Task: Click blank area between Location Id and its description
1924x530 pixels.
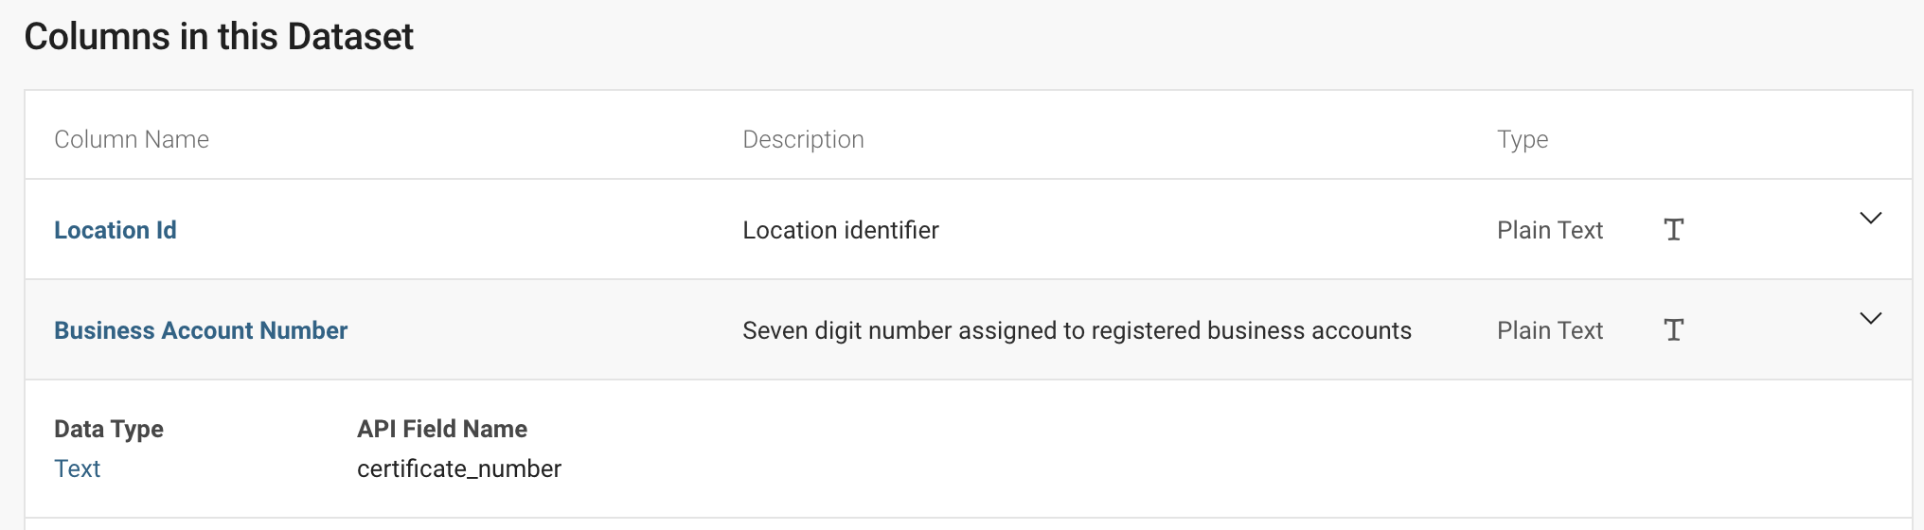Action: [x=454, y=230]
